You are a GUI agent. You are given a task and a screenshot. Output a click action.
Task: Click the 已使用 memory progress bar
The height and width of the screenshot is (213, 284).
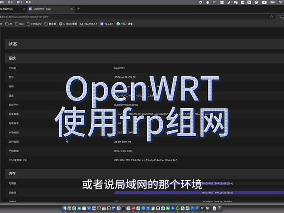(199, 193)
